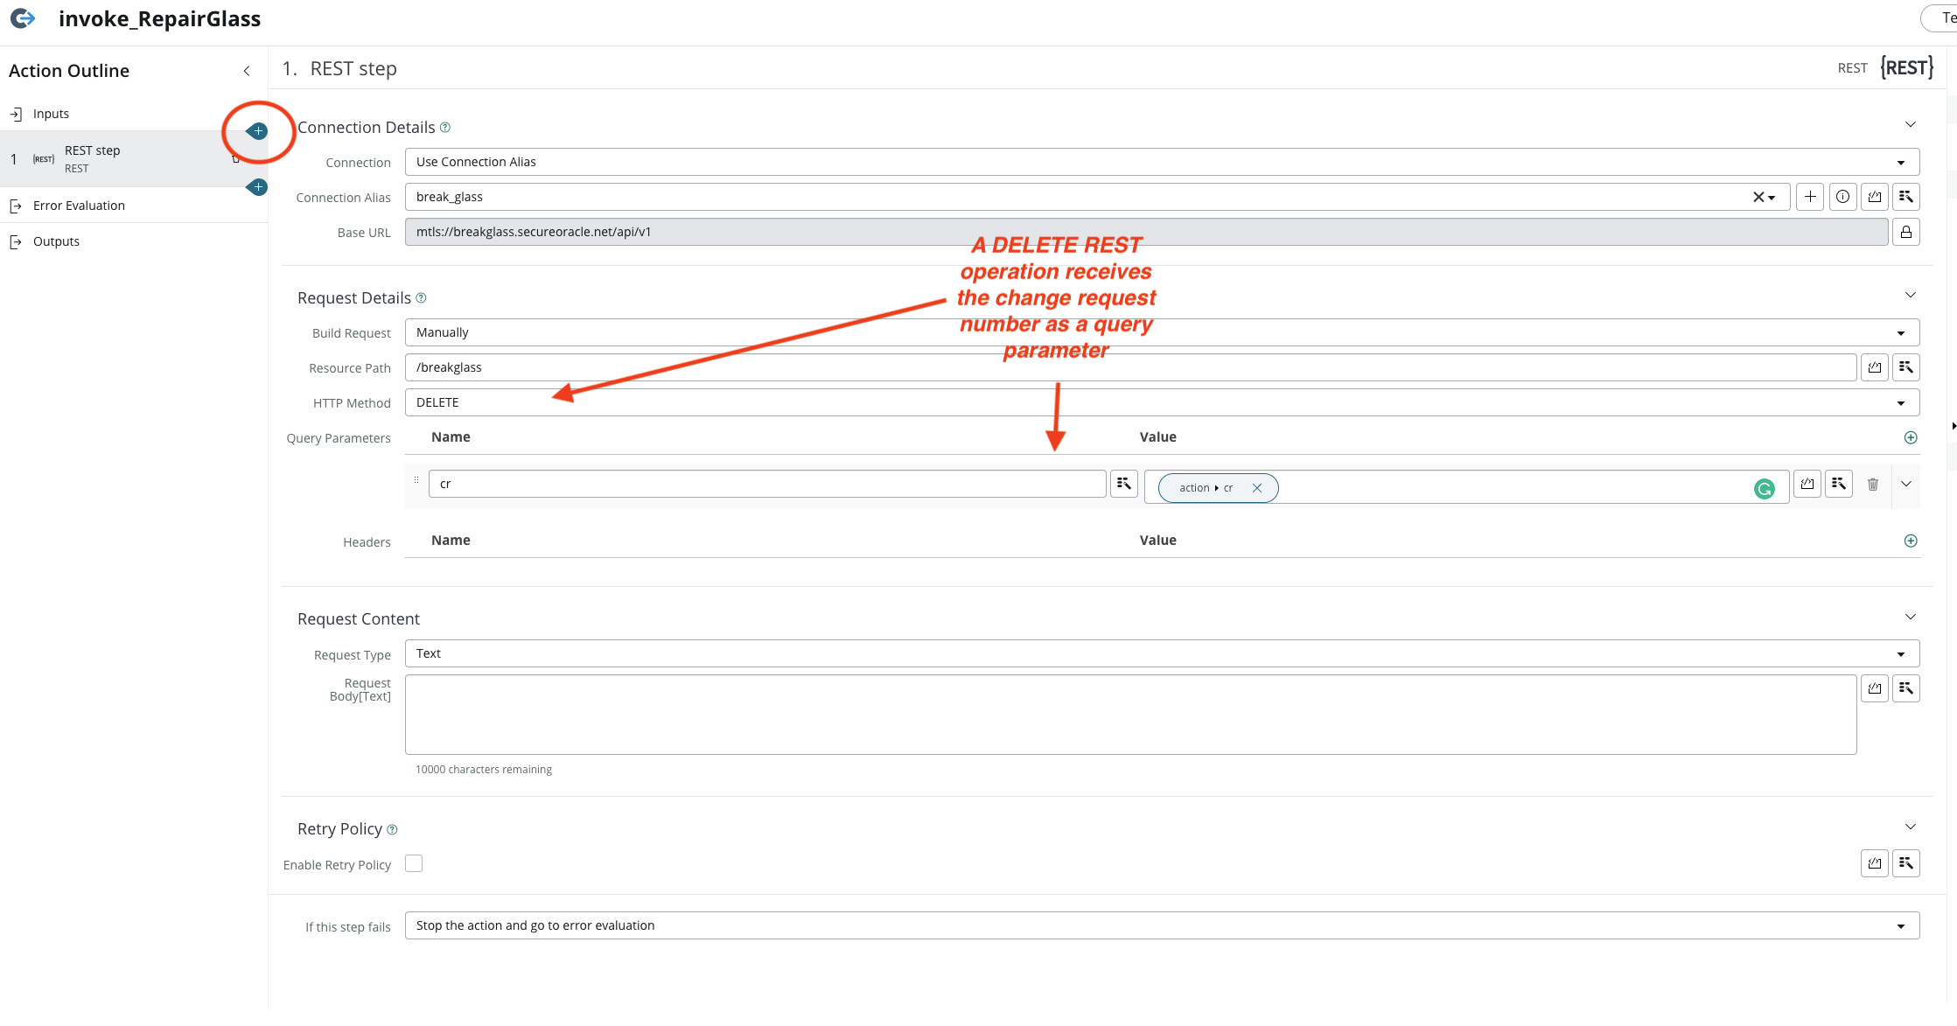Enable the Retry Policy checkbox
Viewport: 1957px width, 1026px height.
click(414, 863)
